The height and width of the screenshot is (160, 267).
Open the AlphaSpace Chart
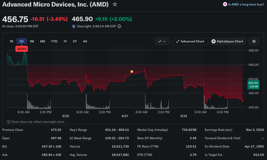[228, 41]
